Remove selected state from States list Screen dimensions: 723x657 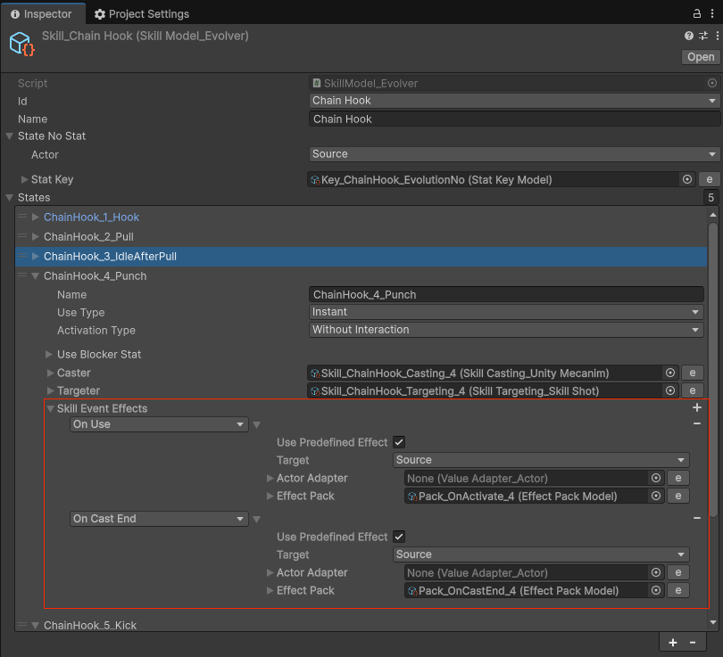coord(693,643)
